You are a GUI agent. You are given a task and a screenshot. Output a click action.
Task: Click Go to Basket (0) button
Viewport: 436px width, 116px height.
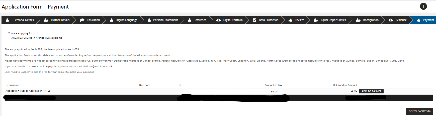419,111
